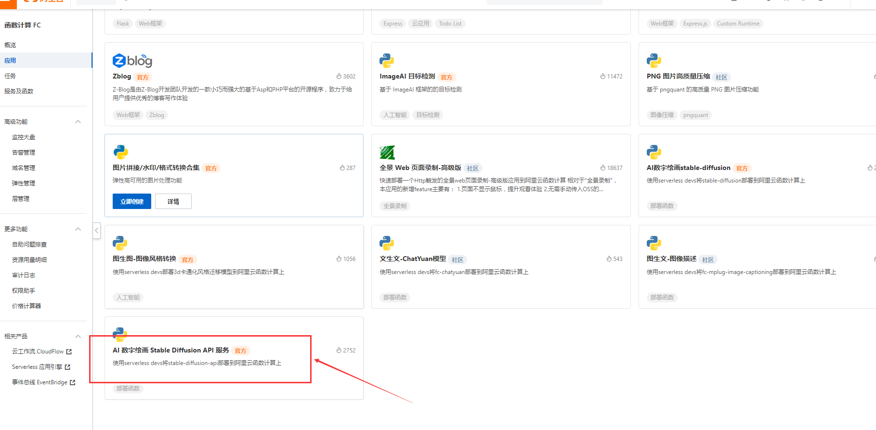Click the 社区 badge beside PNG 图片高质量压缩
This screenshot has width=876, height=430.
721,77
